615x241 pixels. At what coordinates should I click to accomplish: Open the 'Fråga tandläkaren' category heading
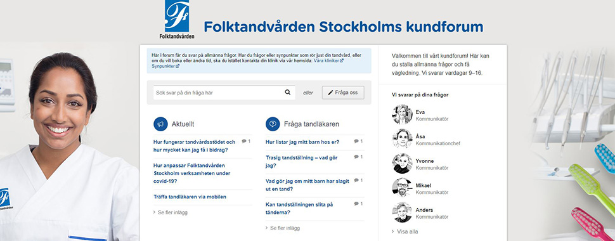(311, 124)
